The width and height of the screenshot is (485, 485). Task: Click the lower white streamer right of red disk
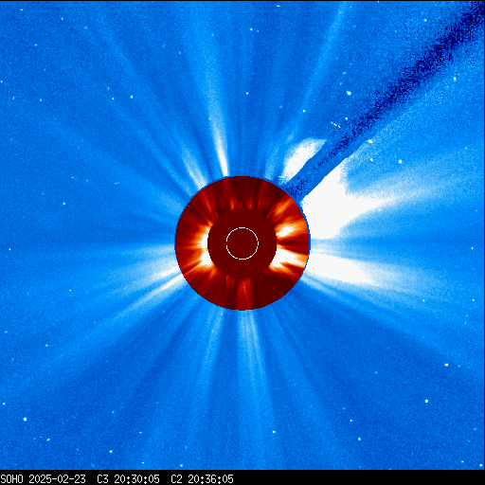[341, 268]
